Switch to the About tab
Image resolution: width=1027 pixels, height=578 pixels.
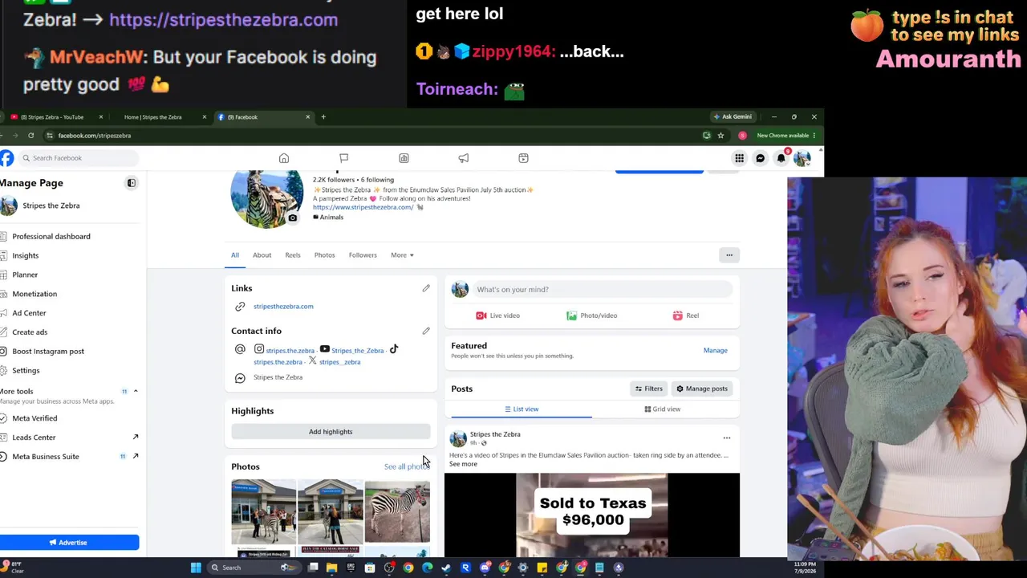pos(262,255)
